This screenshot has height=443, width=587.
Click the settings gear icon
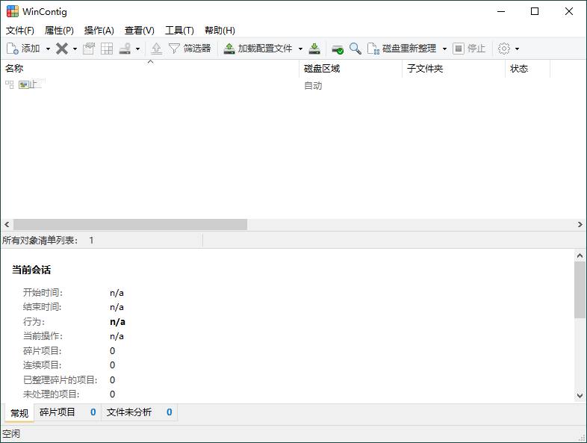point(504,49)
